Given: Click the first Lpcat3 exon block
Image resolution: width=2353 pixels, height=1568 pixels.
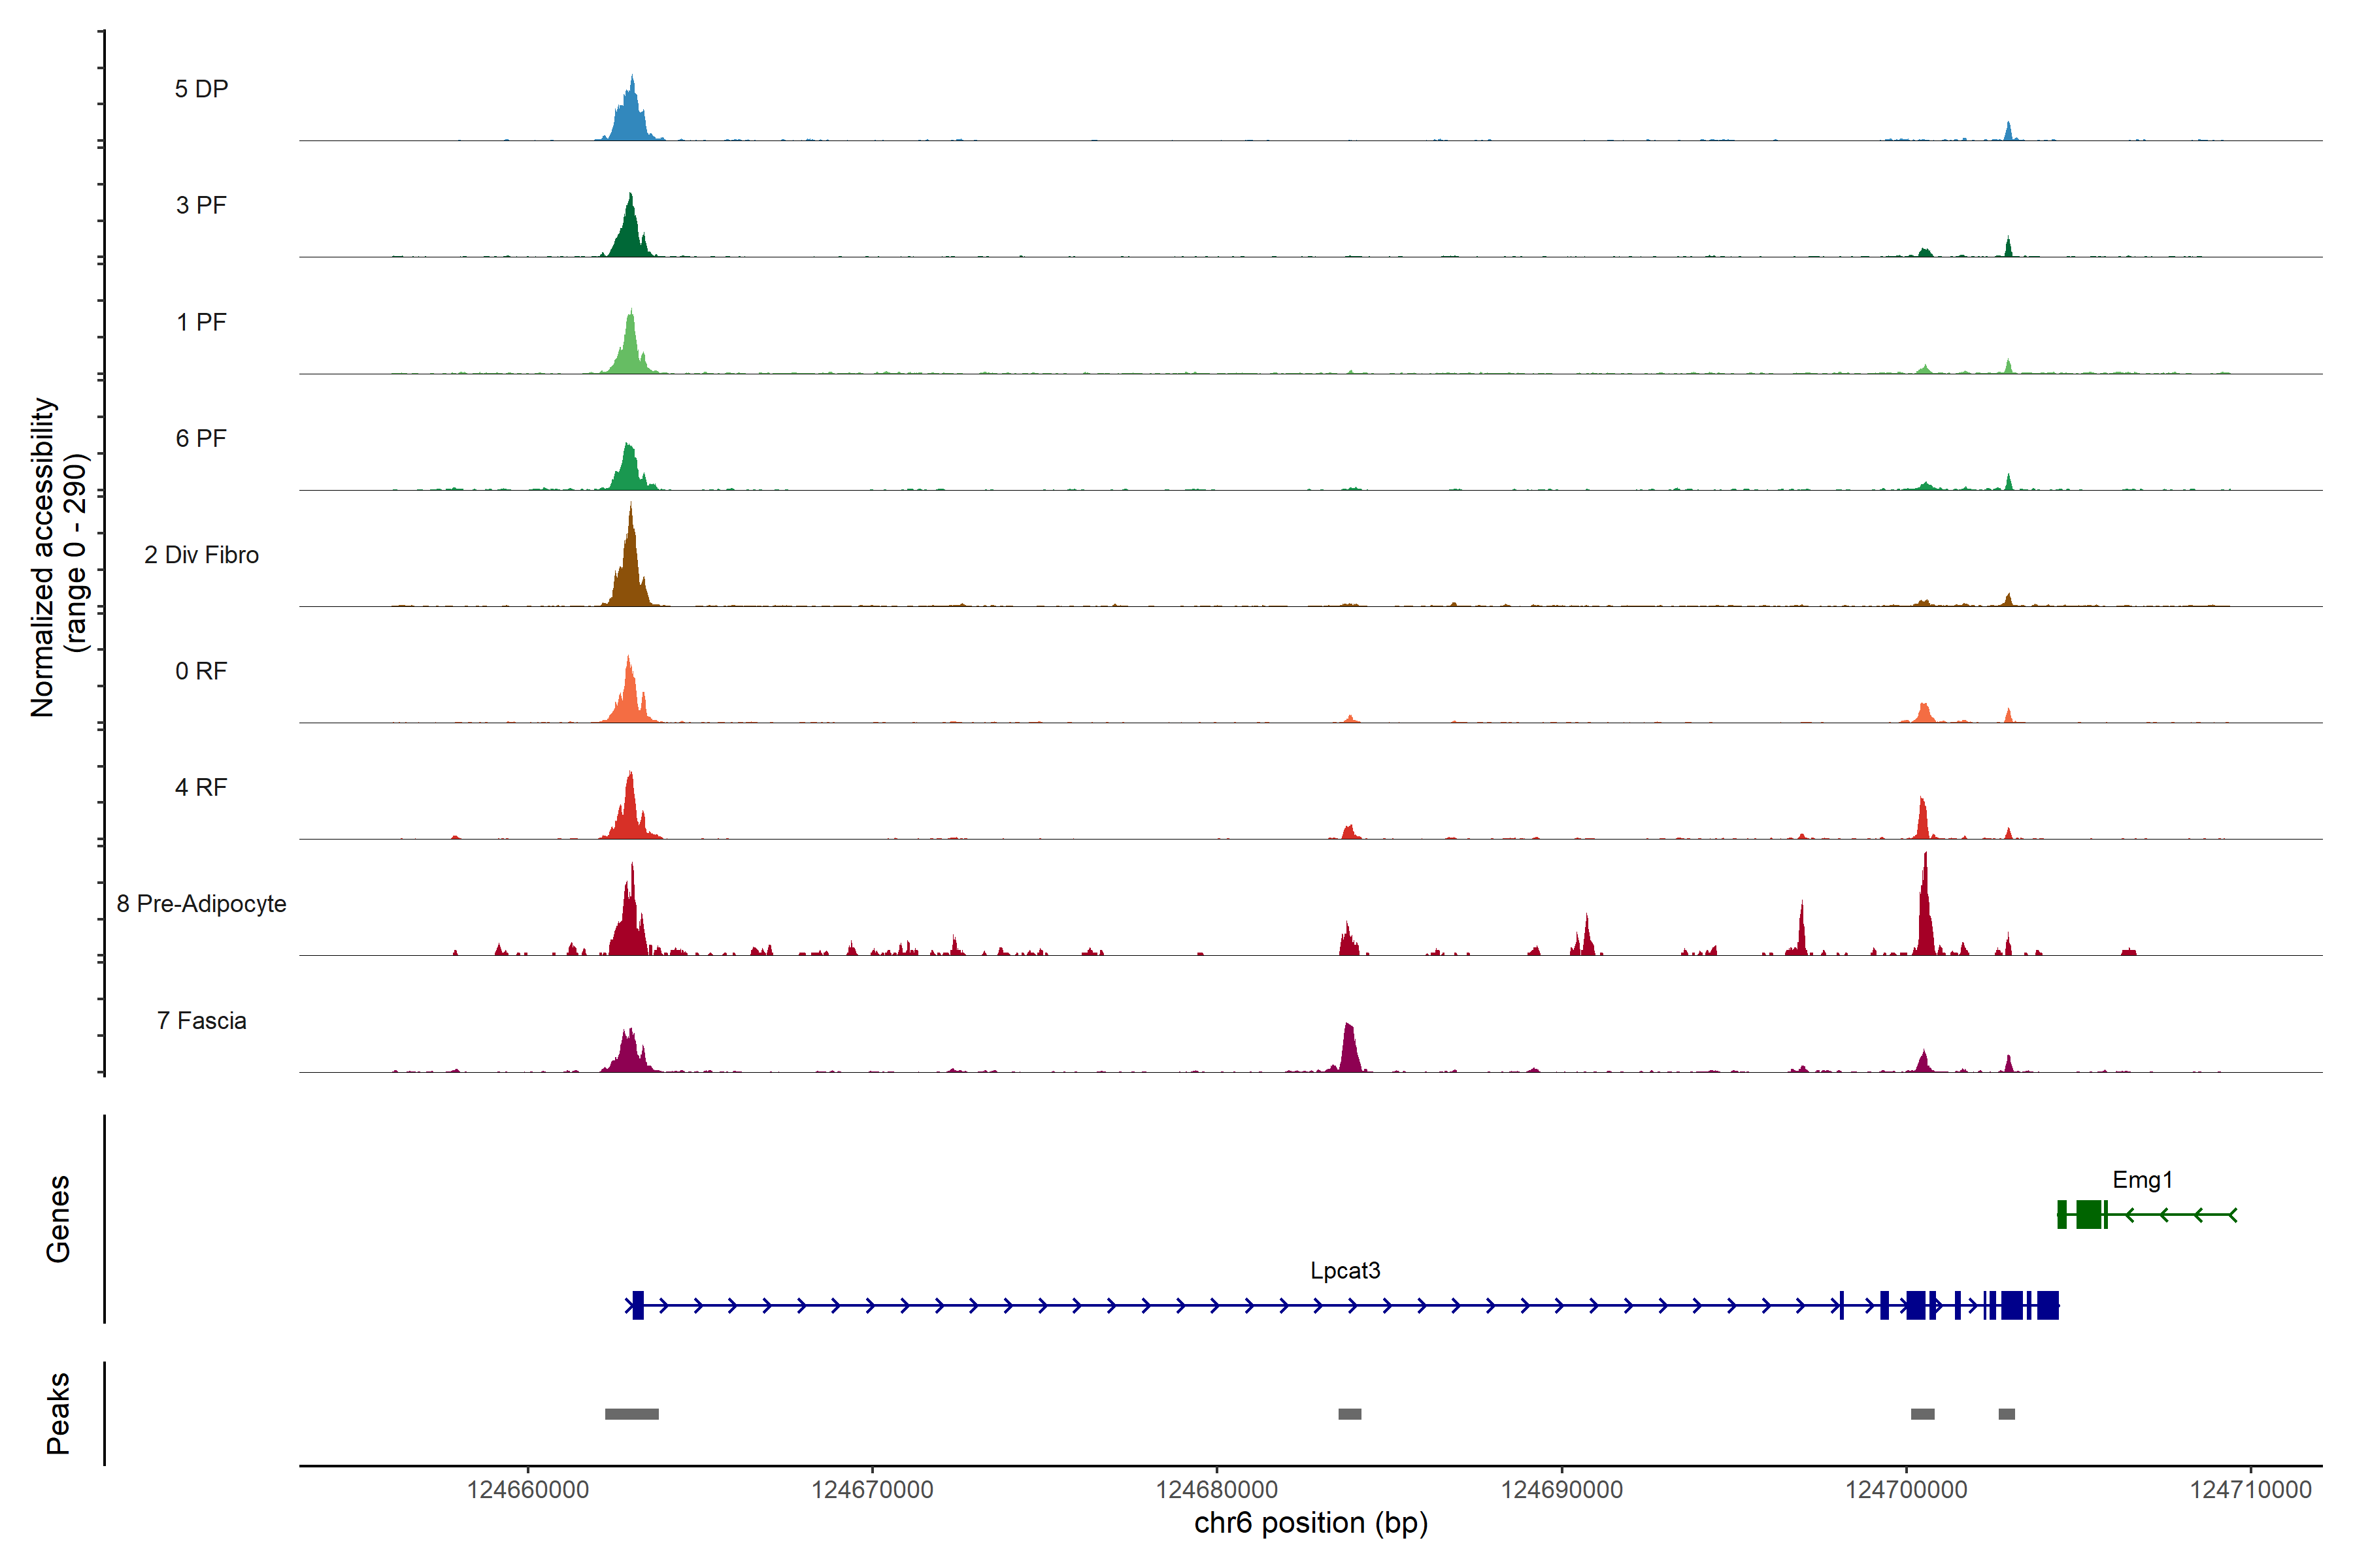Looking at the screenshot, I should pyautogui.click(x=639, y=1305).
